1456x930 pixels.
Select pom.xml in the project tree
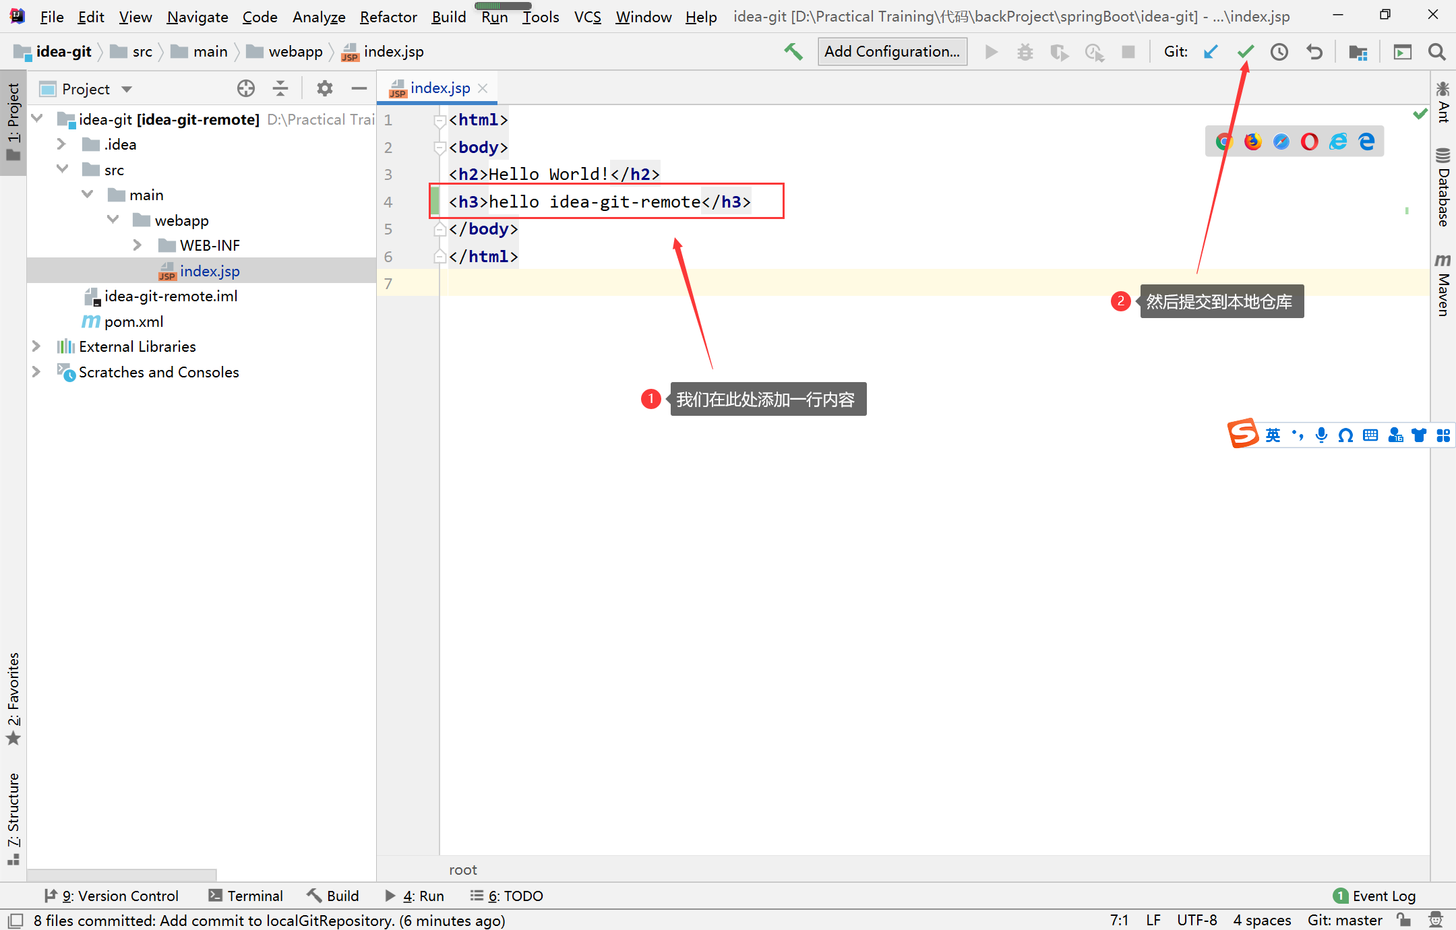point(133,321)
